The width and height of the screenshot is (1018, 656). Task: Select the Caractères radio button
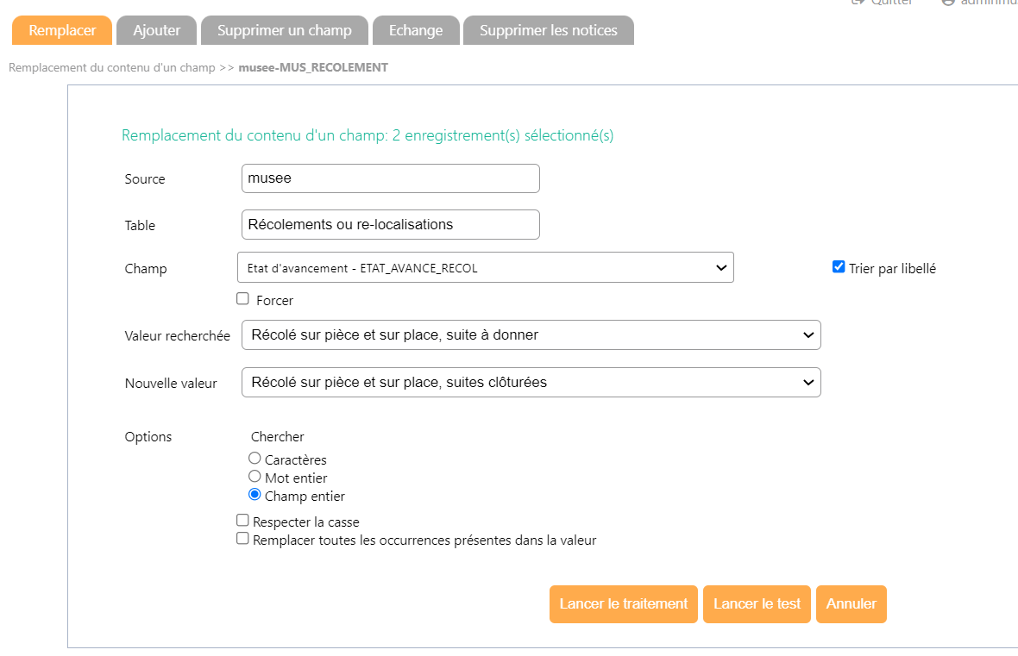(x=255, y=459)
